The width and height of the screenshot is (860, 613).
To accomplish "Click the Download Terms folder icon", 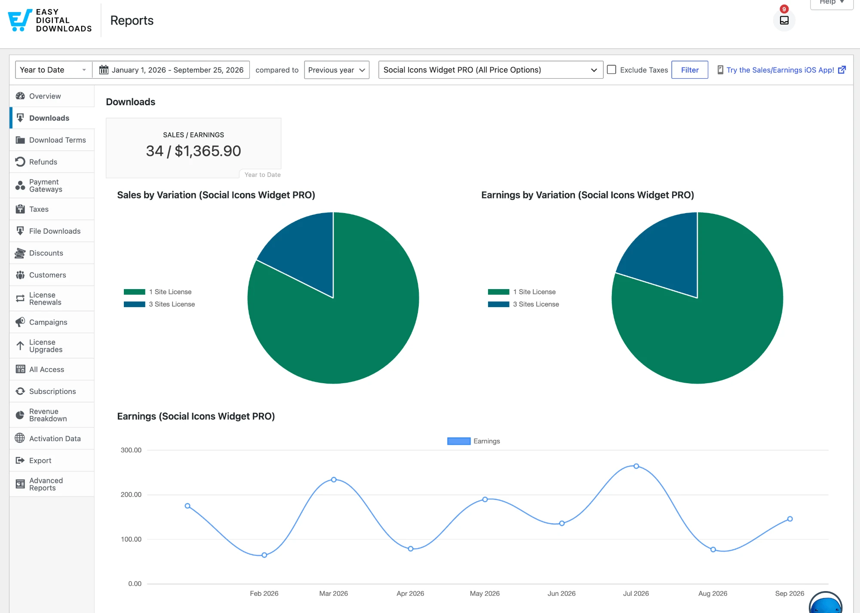I will [20, 140].
